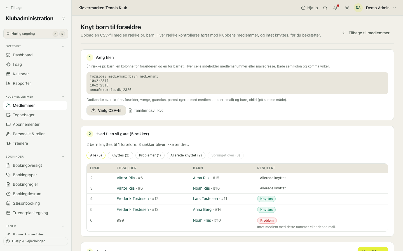Screen dimensions: 403x251
Task: Open notifications bell icon
Action: coord(335,8)
